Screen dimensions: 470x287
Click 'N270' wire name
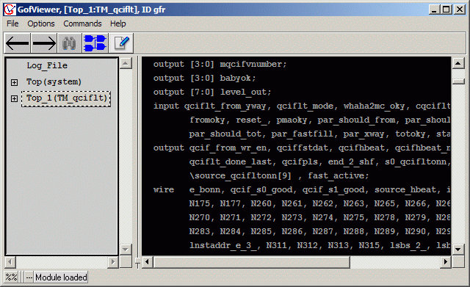pos(199,217)
